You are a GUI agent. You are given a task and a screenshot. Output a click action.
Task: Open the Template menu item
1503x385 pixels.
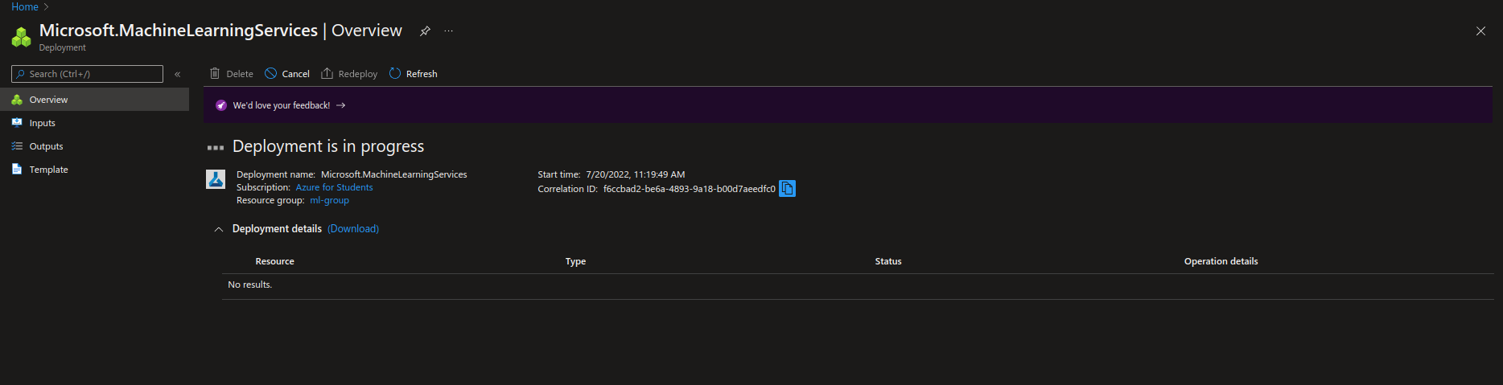94,170
